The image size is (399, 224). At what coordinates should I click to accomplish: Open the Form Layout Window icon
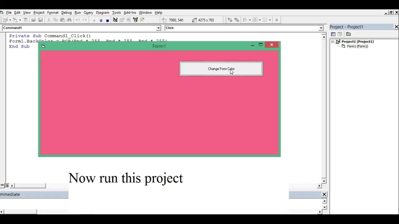129,20
